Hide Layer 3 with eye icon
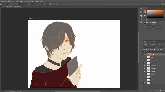 pos(144,54)
